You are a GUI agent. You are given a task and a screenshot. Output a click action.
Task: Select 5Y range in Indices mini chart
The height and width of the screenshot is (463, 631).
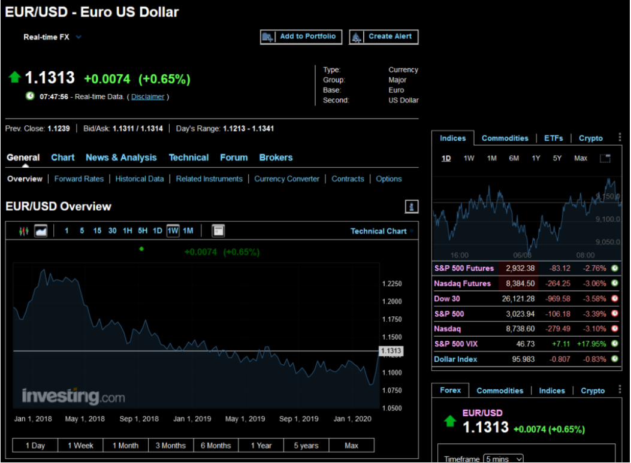pos(557,159)
